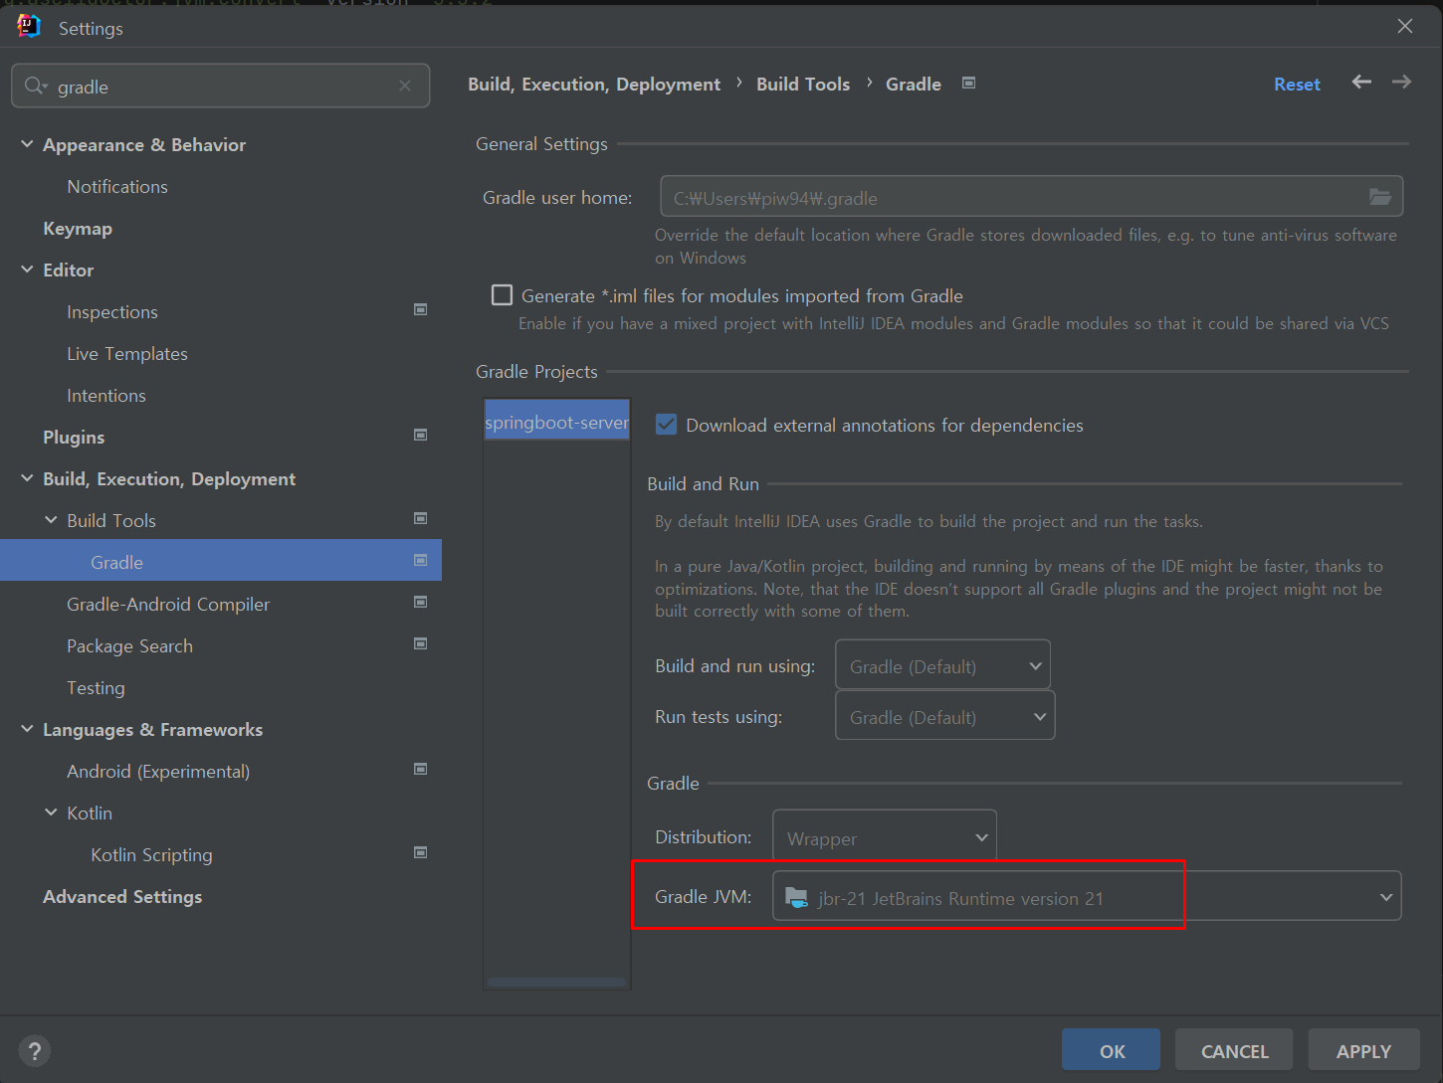Enable Generate *.iml files checkbox
The image size is (1443, 1083).
[503, 295]
